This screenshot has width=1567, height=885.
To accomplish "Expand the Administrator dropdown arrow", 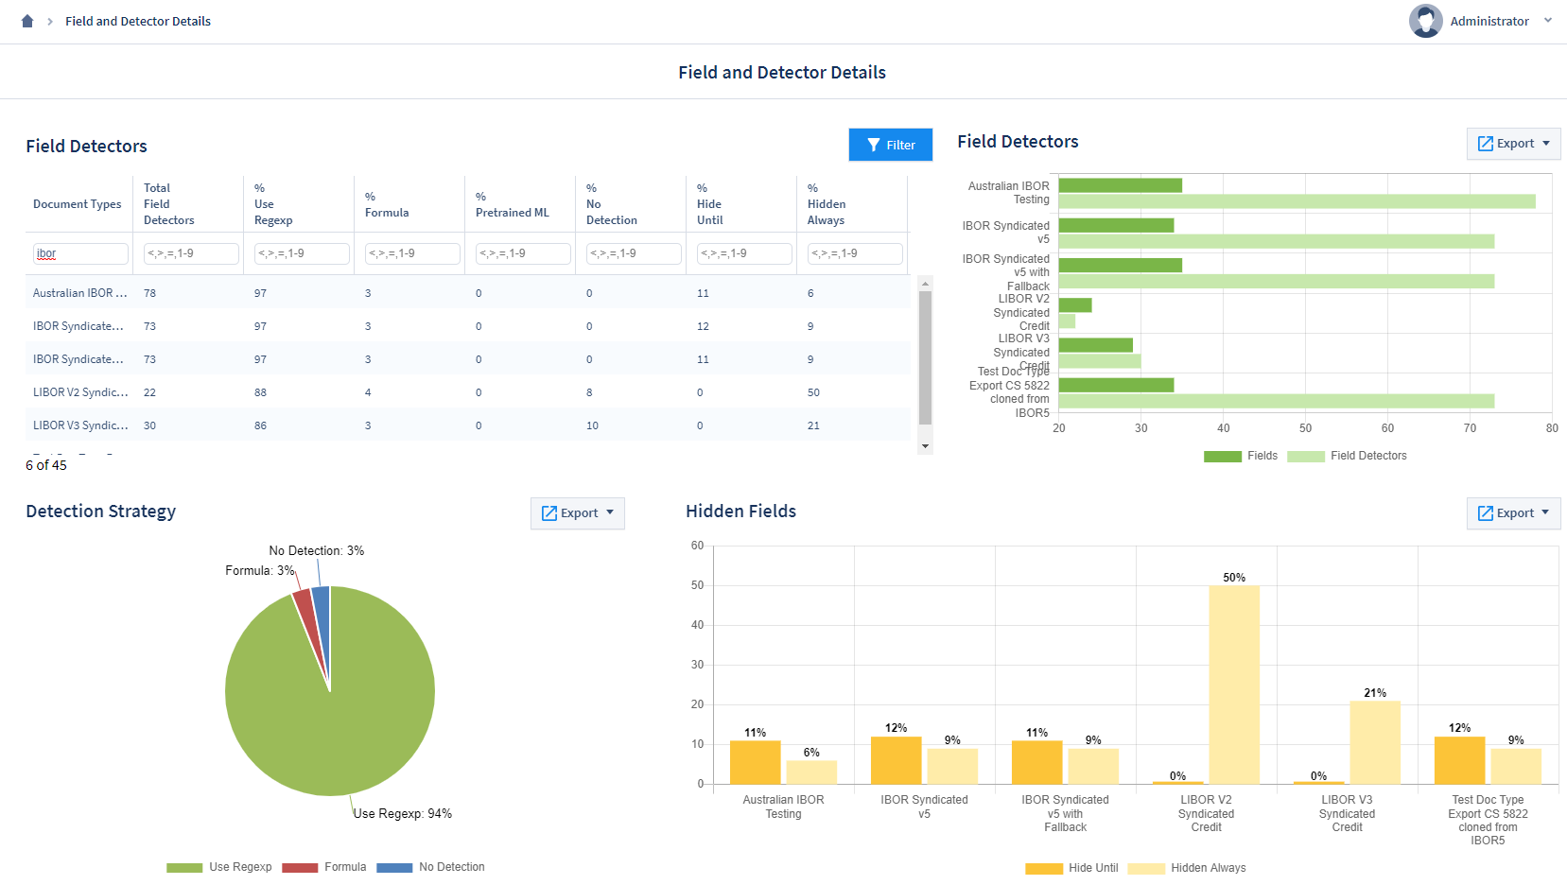I will (x=1548, y=20).
